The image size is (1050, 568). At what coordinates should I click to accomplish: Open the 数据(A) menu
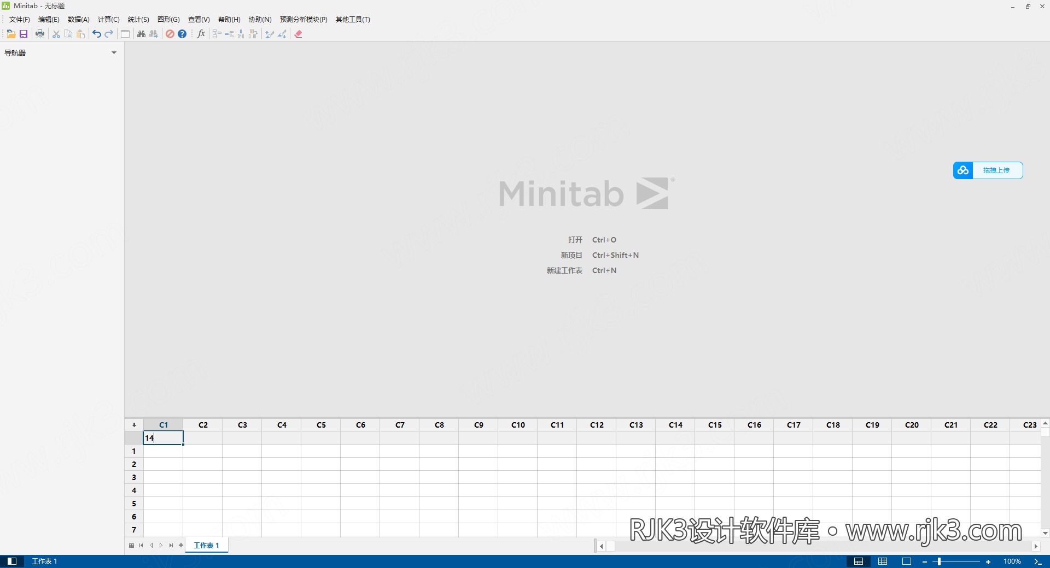point(78,20)
